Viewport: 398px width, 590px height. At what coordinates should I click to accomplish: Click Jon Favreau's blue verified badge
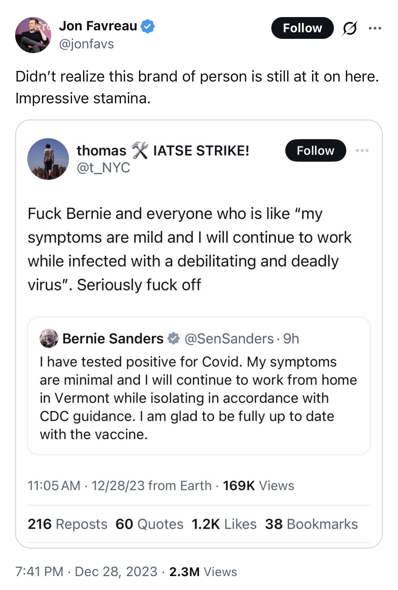tap(147, 26)
